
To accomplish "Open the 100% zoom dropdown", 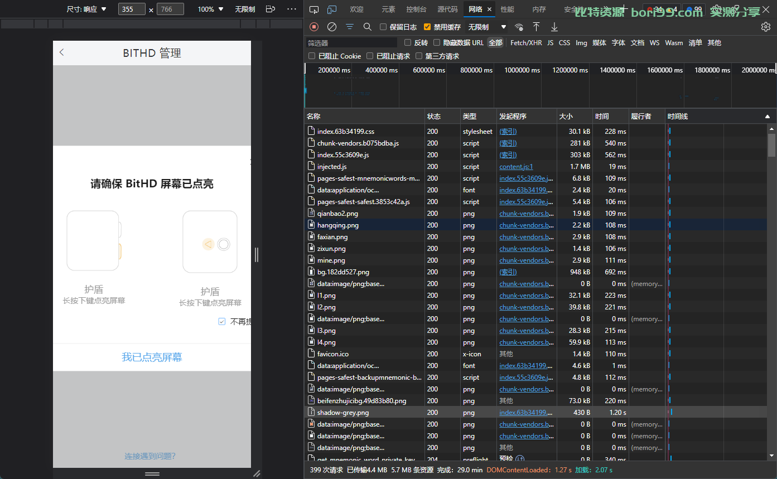I will click(210, 9).
